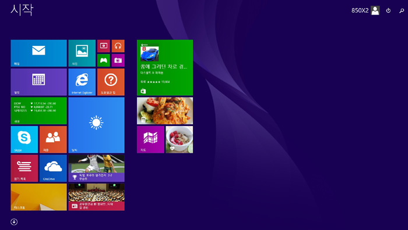The image size is (408, 230).
Task: Open the Sports tile with soccer players
Action: 97,168
